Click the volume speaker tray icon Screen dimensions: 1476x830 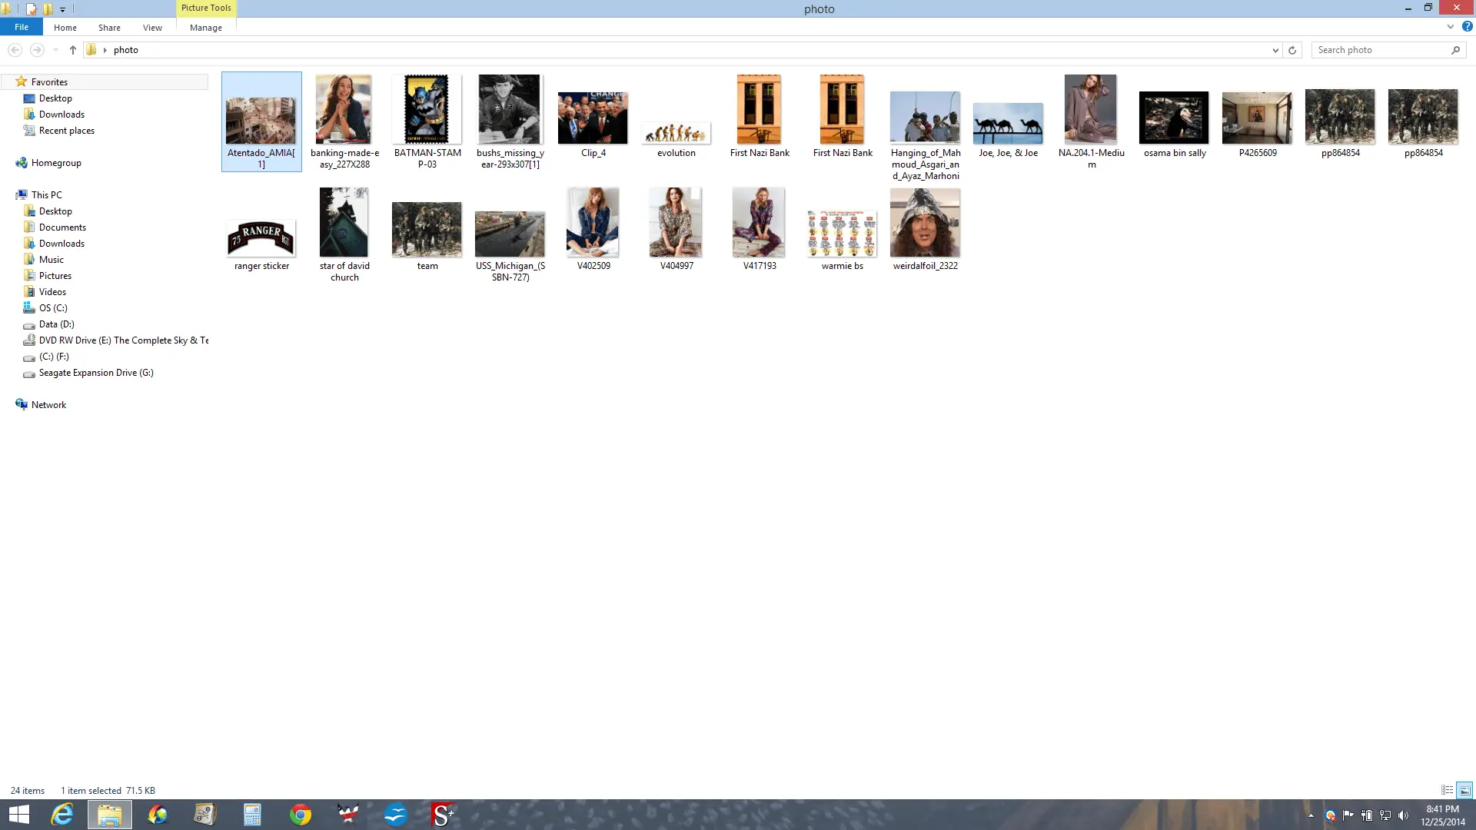point(1403,815)
